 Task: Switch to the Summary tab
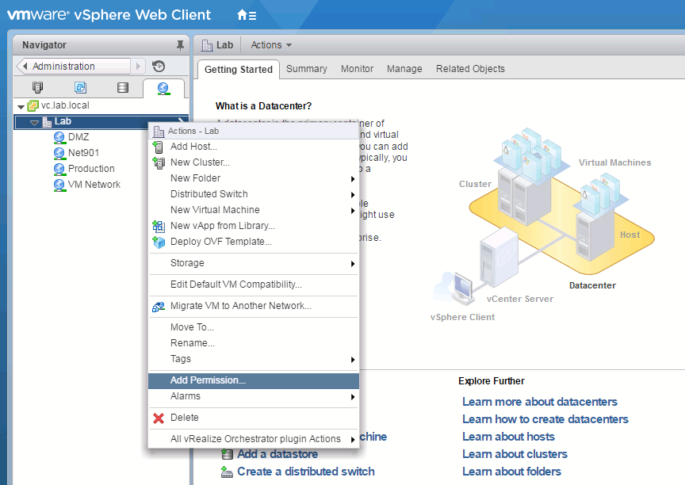(307, 69)
